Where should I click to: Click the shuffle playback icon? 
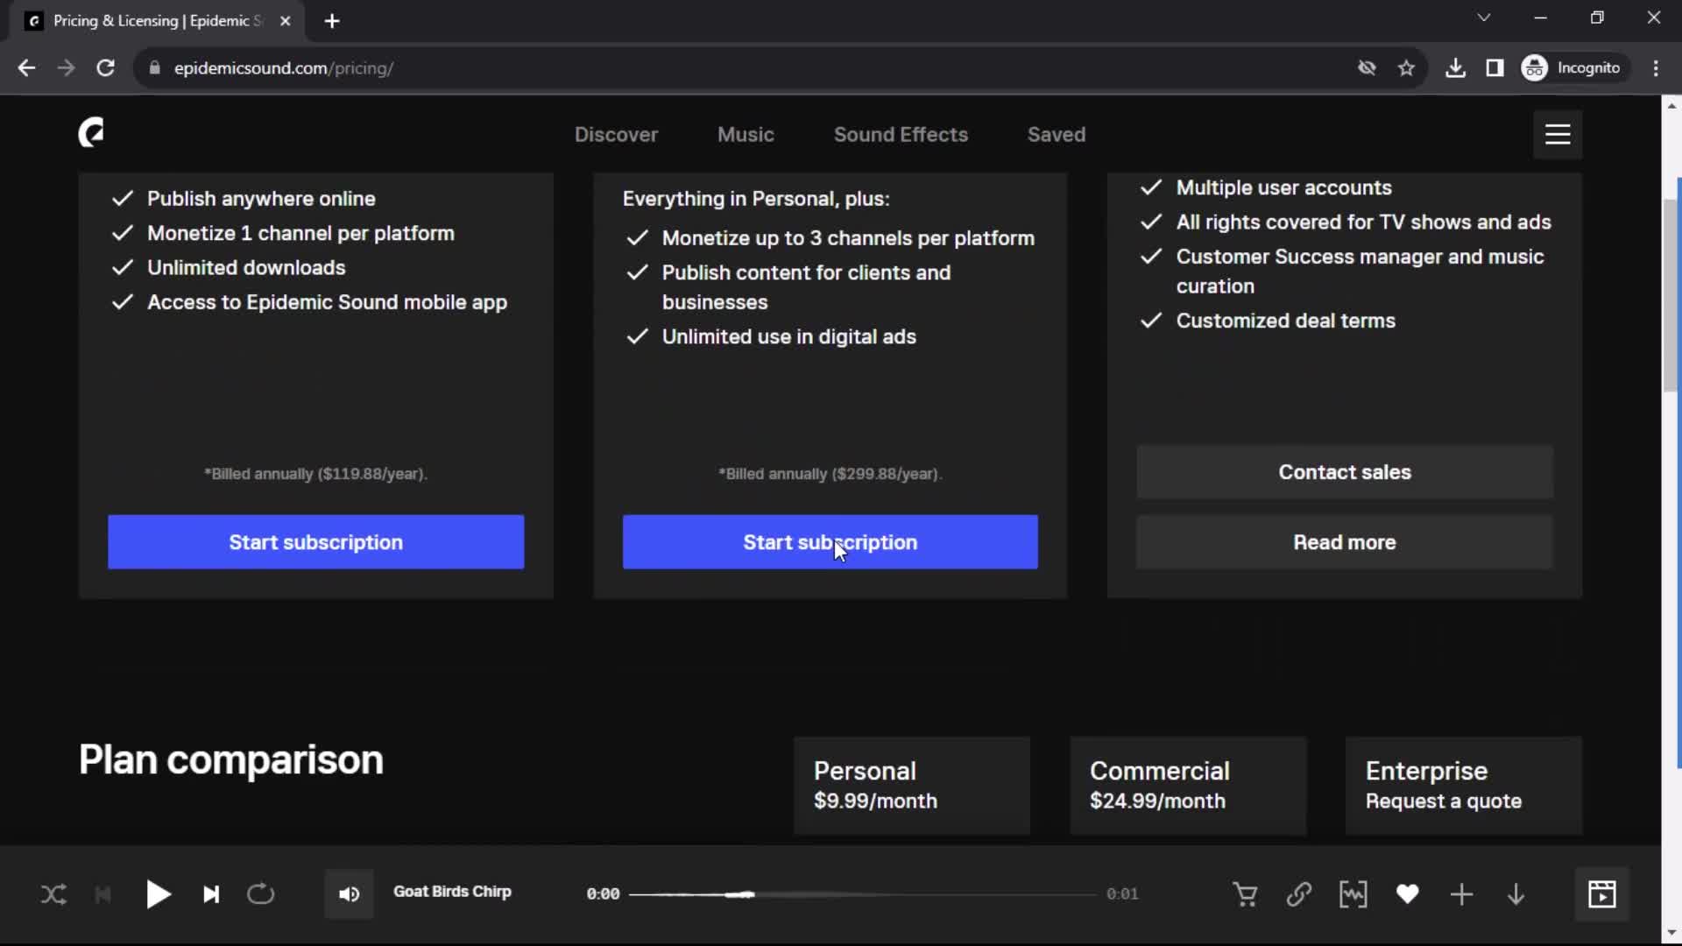coord(53,893)
